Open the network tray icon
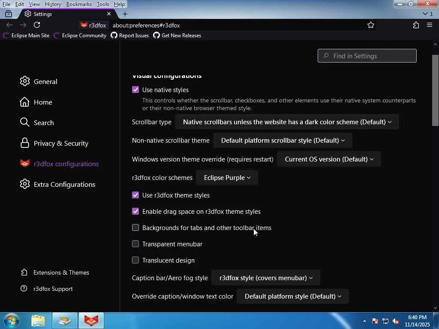The image size is (439, 329). click(x=385, y=321)
